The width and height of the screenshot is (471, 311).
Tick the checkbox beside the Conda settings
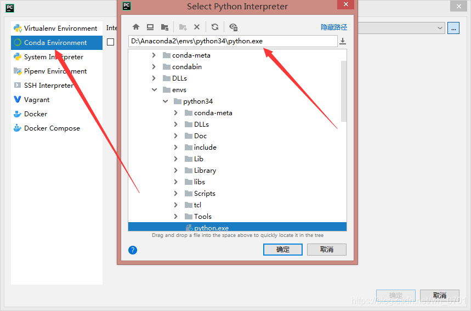(111, 42)
